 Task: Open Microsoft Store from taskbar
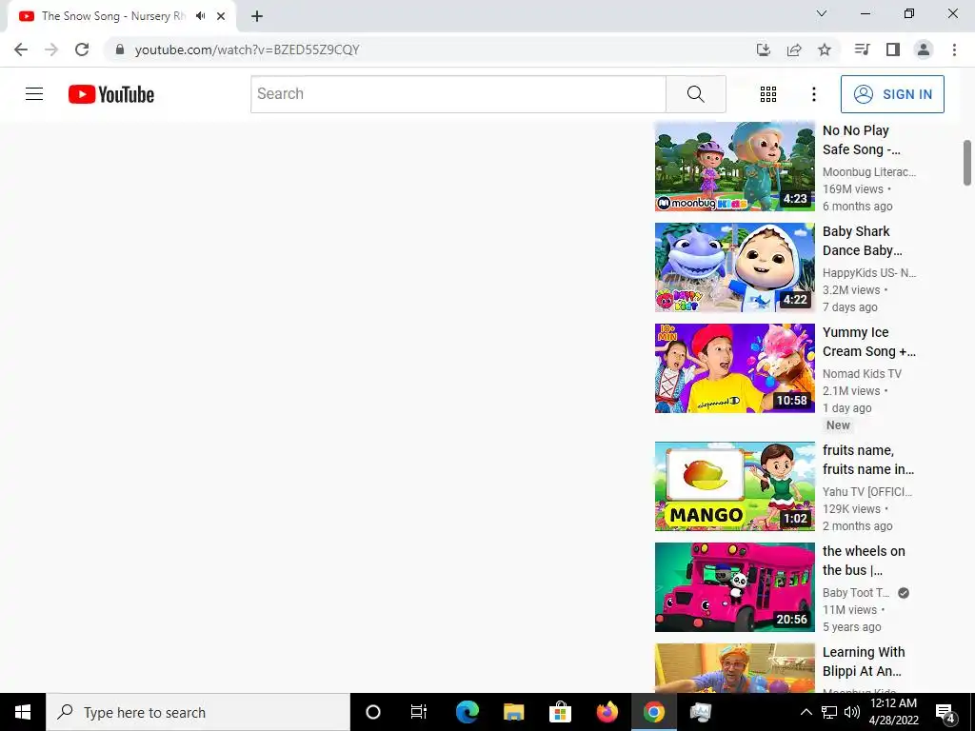click(560, 712)
